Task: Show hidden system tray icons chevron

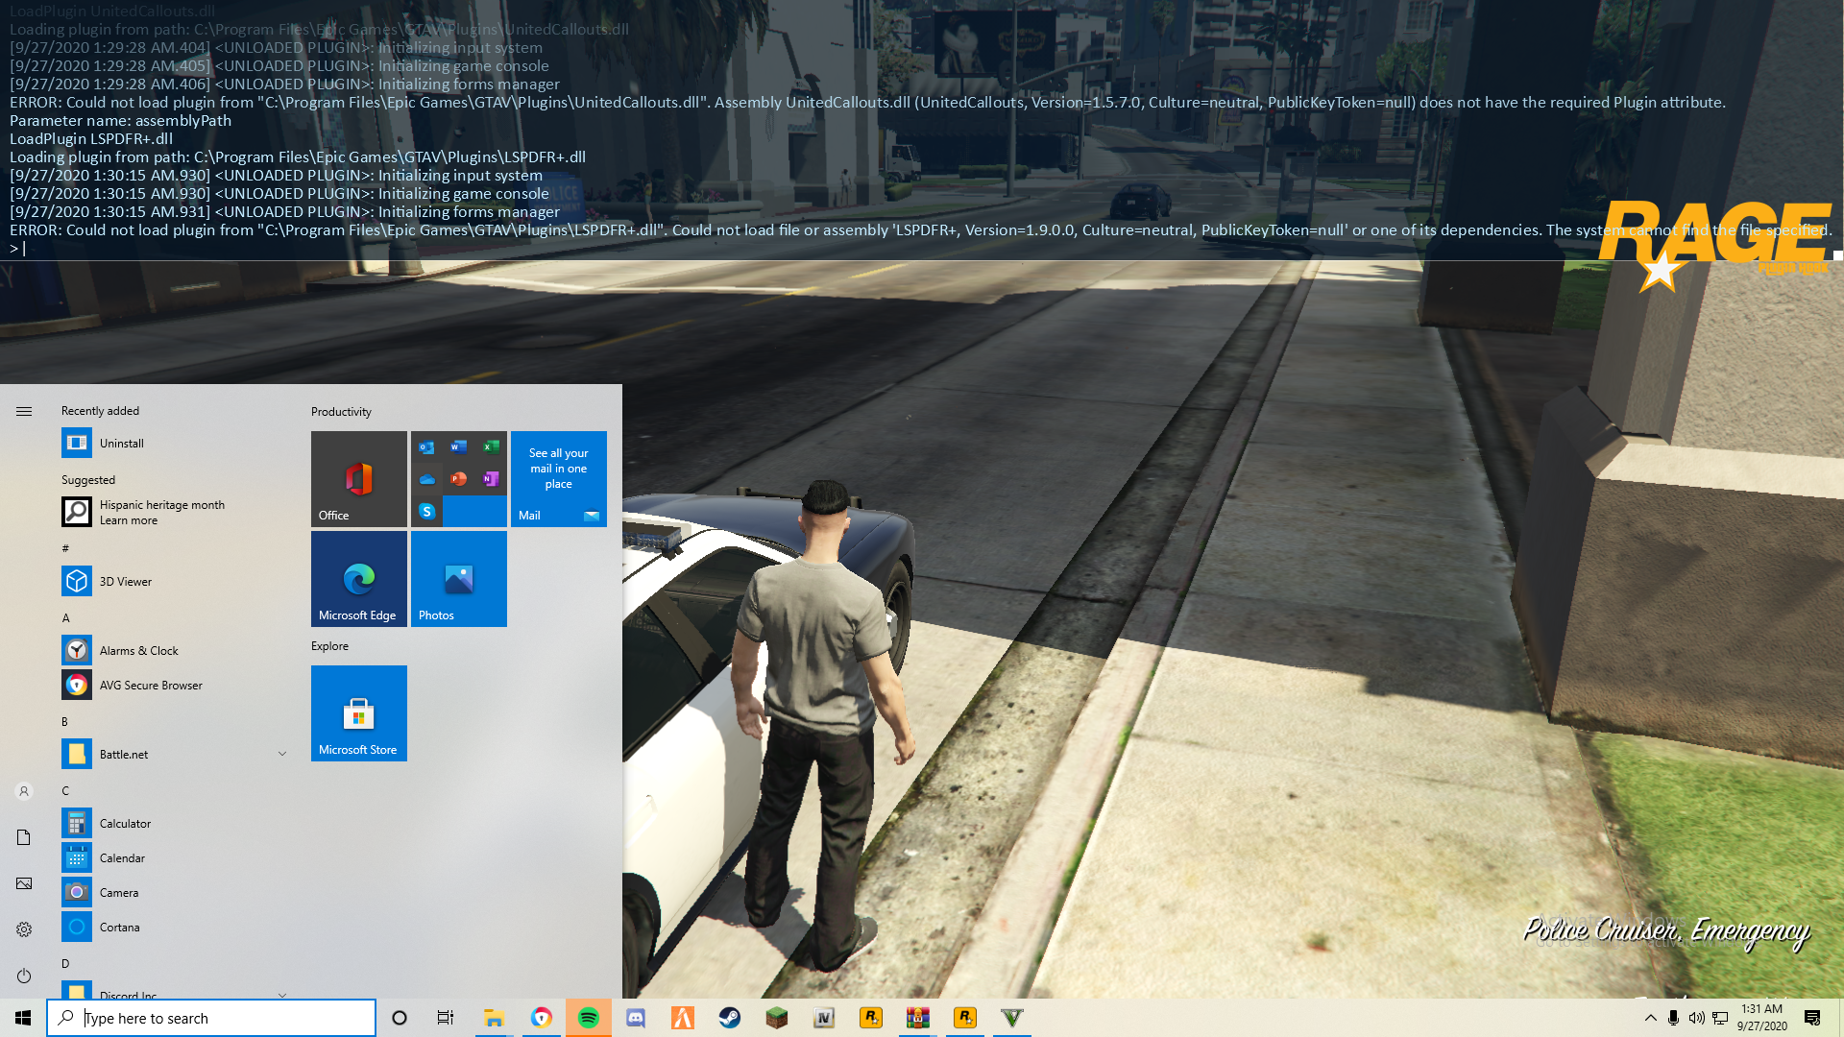Action: [x=1650, y=1018]
